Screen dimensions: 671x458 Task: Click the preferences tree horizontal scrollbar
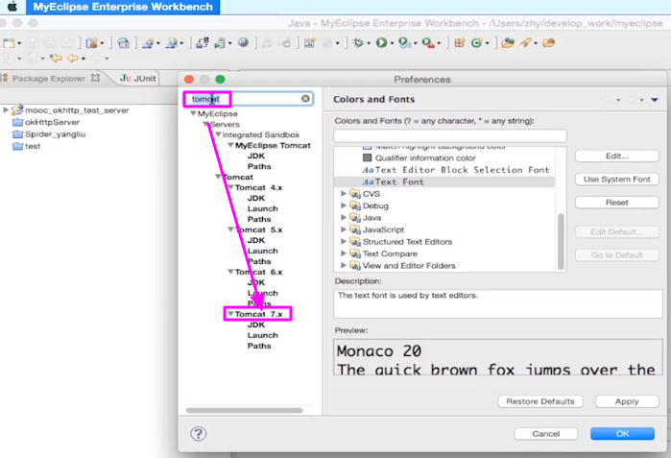245,410
